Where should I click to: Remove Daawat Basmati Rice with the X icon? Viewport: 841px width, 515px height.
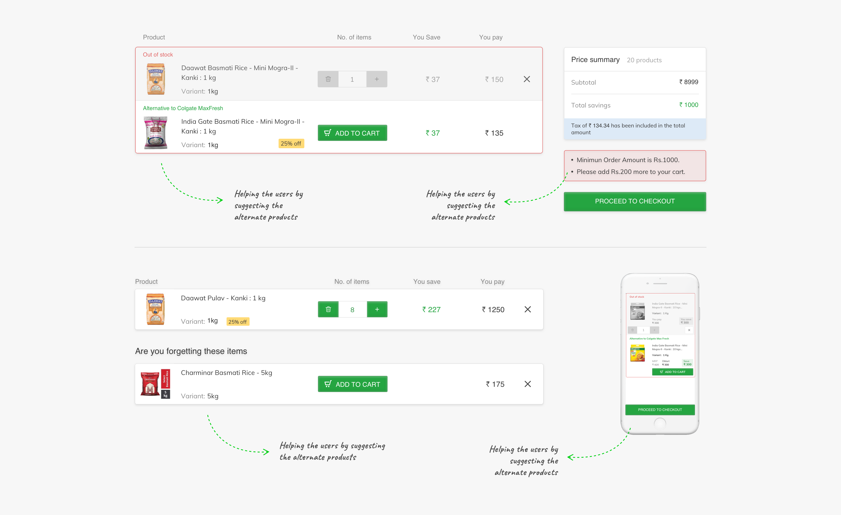pos(527,79)
